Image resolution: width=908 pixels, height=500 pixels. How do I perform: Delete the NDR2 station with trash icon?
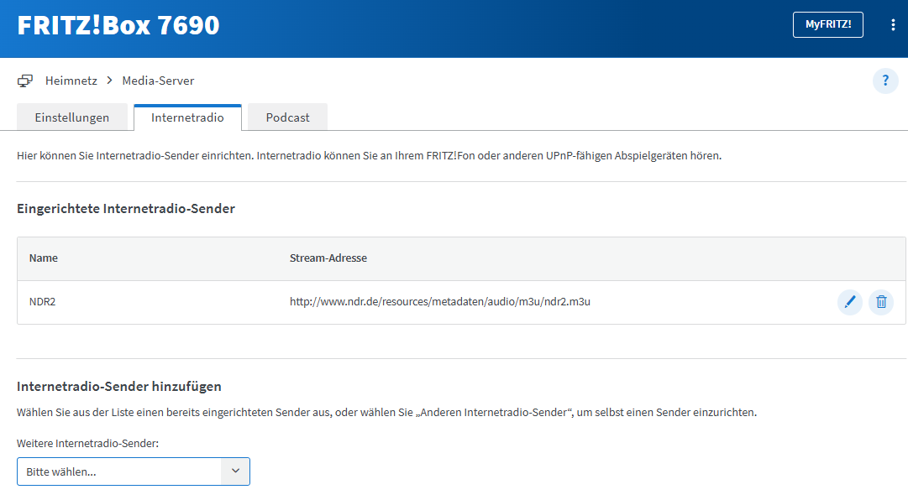pos(880,302)
